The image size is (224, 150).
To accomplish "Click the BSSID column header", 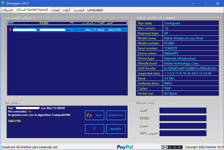I will click(x=44, y=23).
